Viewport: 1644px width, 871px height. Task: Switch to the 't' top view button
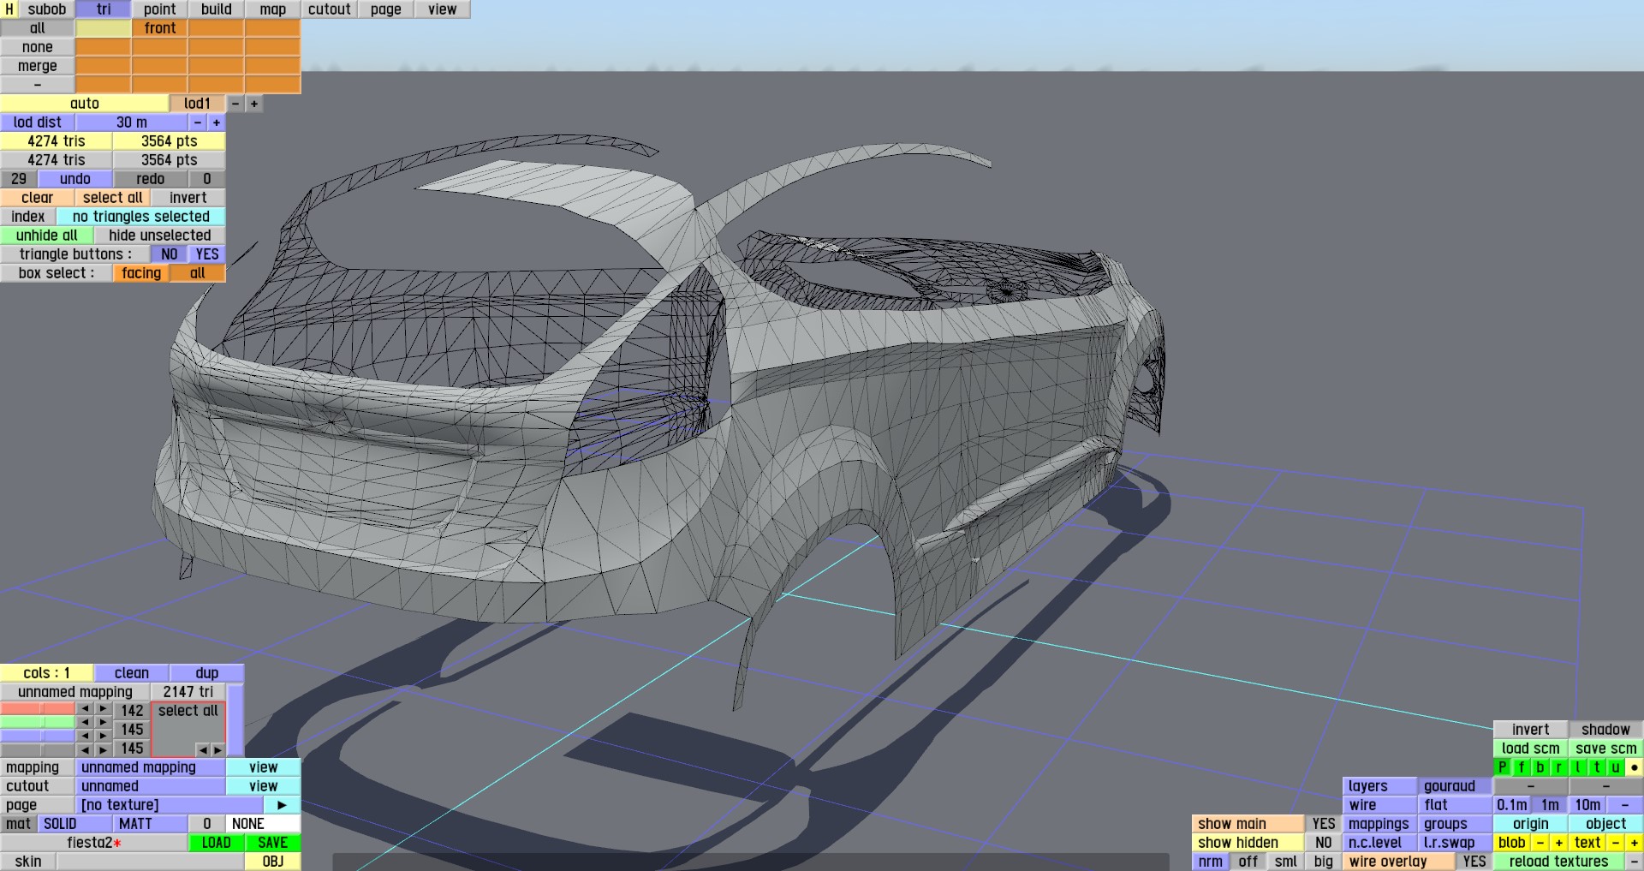coord(1596,767)
